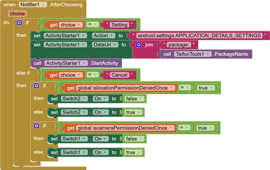Change the equals operator in the Cancel comparison
Image resolution: width=270 pixels, height=170 pixels.
[92, 75]
